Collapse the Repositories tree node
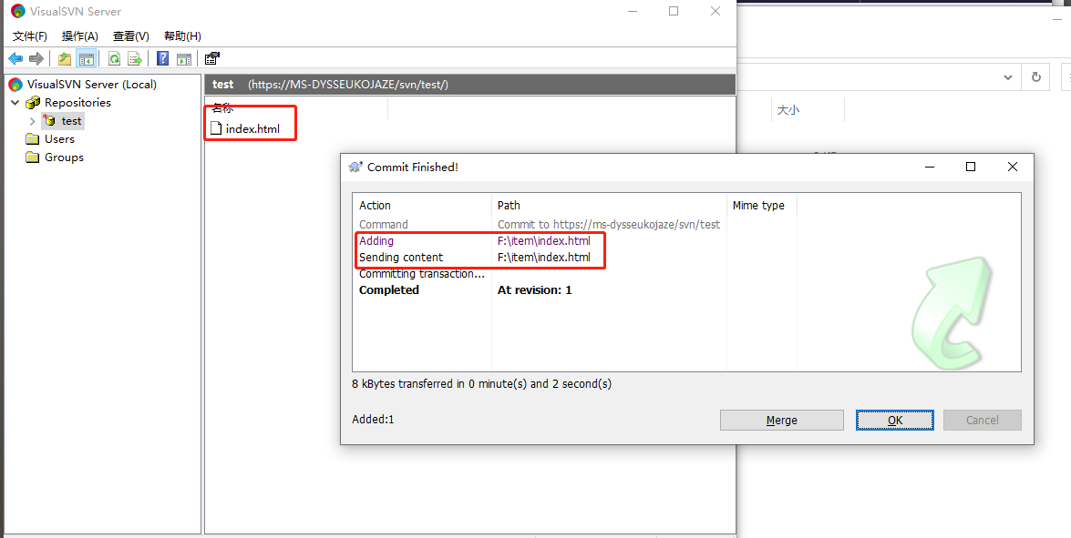 coord(15,103)
